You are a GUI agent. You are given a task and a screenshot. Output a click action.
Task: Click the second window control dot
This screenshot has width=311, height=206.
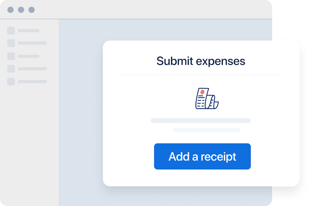tap(21, 10)
